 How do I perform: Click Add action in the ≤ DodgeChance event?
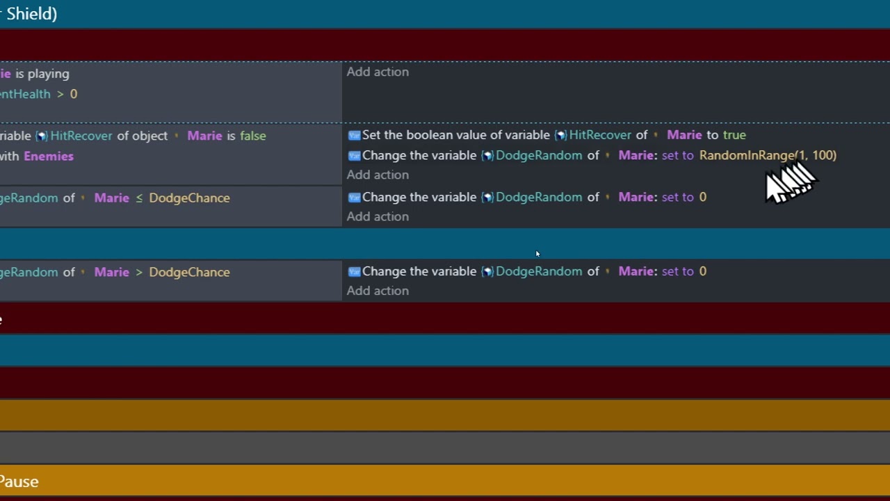[378, 216]
